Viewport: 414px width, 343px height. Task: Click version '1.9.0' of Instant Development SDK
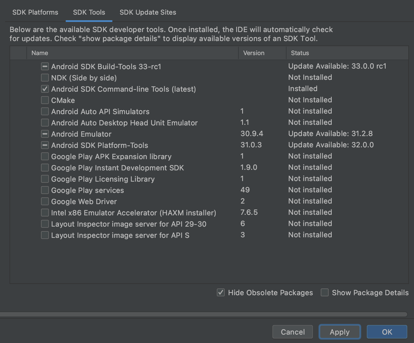pos(249,168)
